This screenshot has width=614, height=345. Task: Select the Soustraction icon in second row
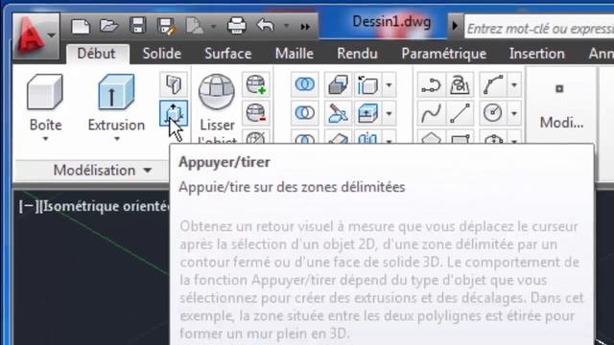tap(305, 113)
